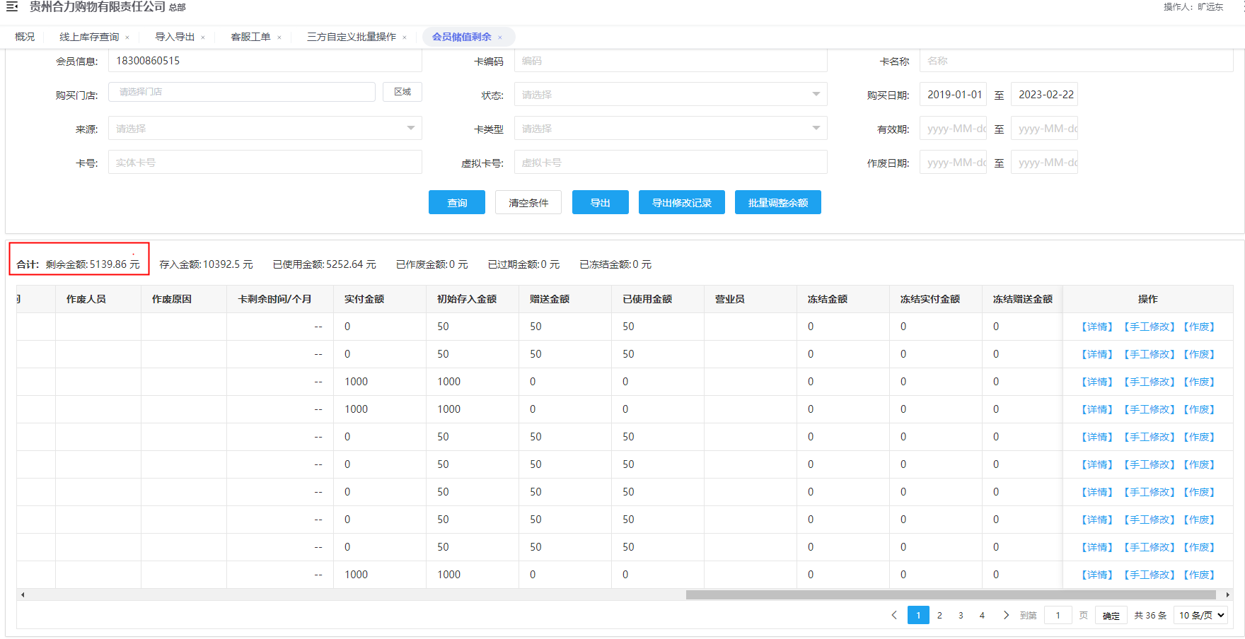Open 详情 link in the first table row

coord(1097,327)
